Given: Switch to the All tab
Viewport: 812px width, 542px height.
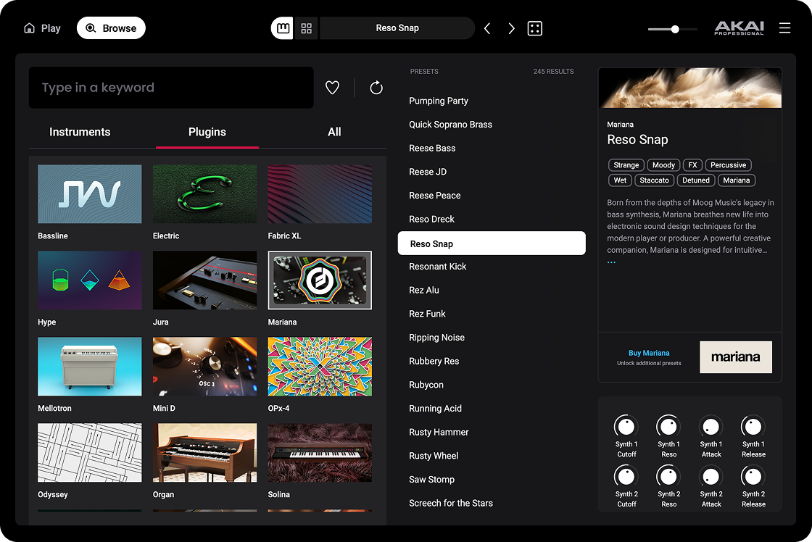Looking at the screenshot, I should pyautogui.click(x=334, y=132).
